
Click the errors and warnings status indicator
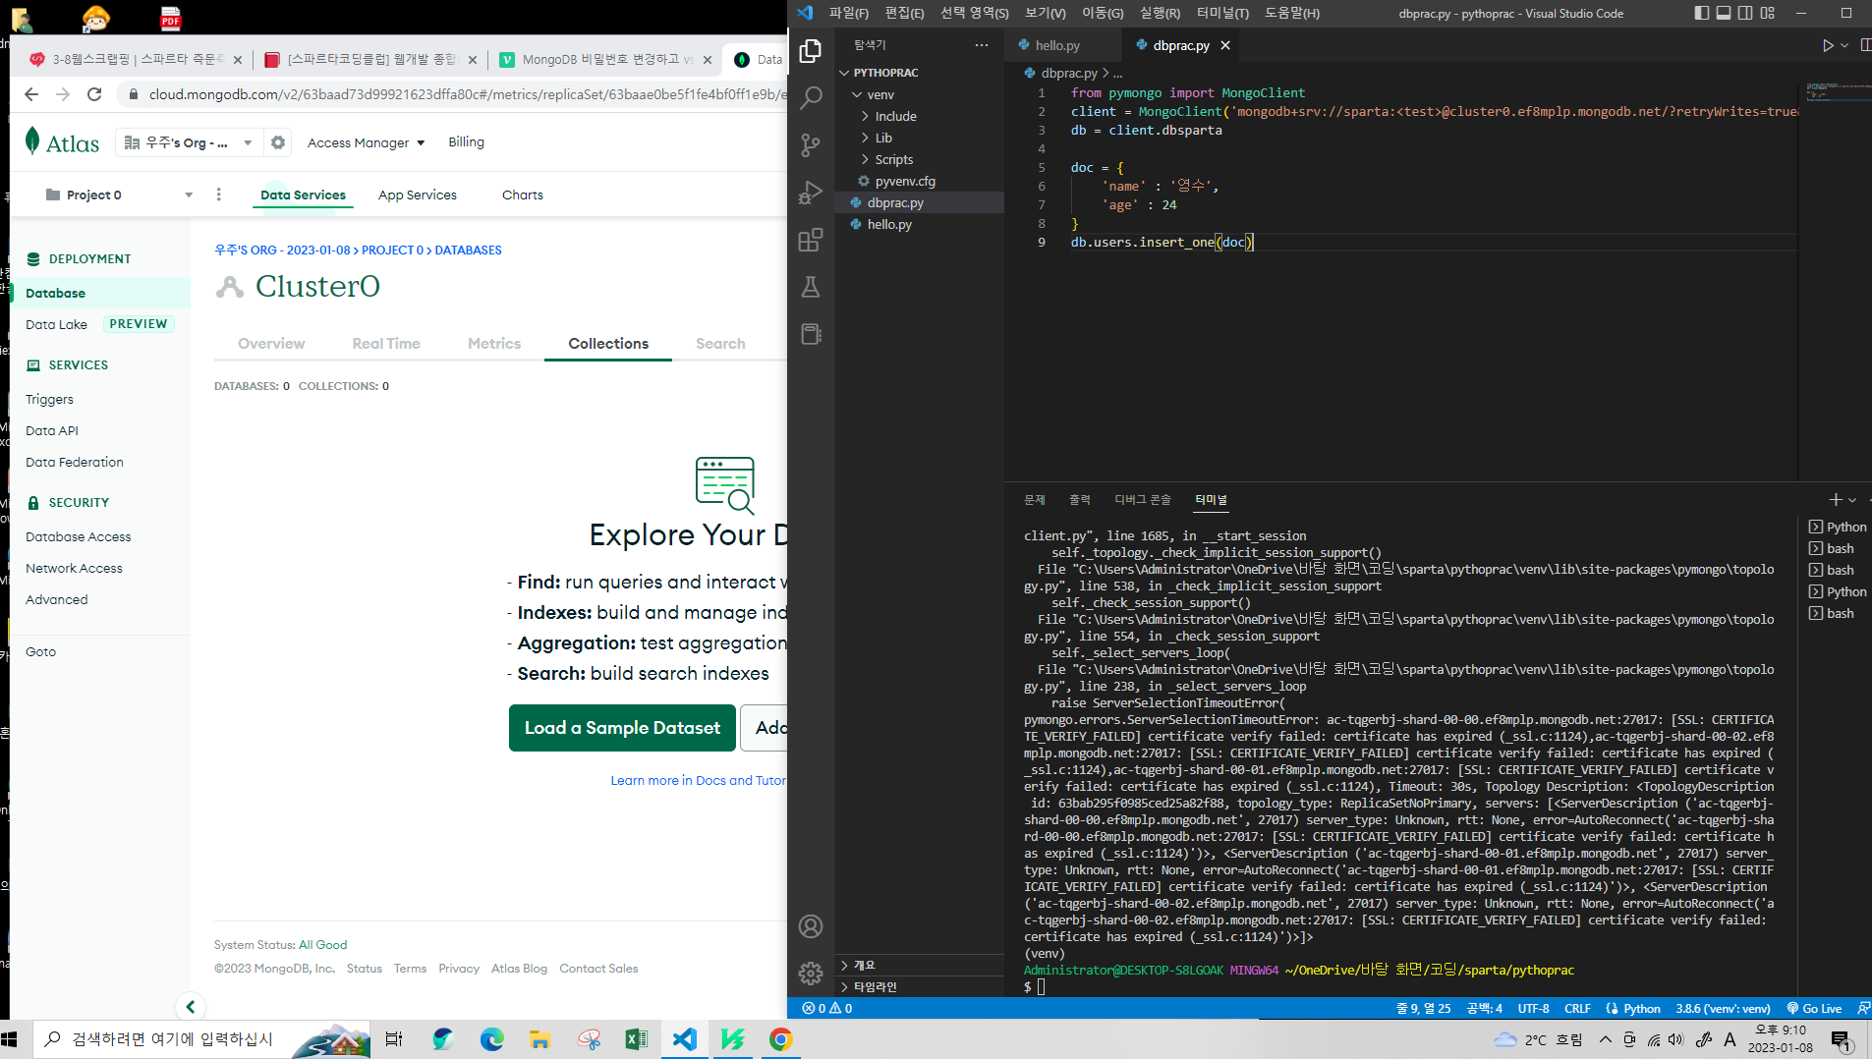tap(827, 1008)
